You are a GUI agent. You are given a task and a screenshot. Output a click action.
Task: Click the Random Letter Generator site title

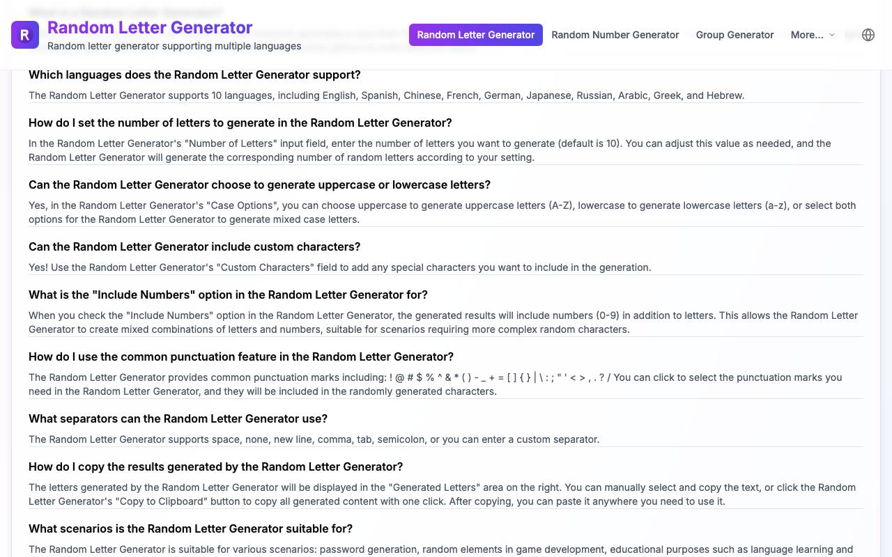[150, 28]
